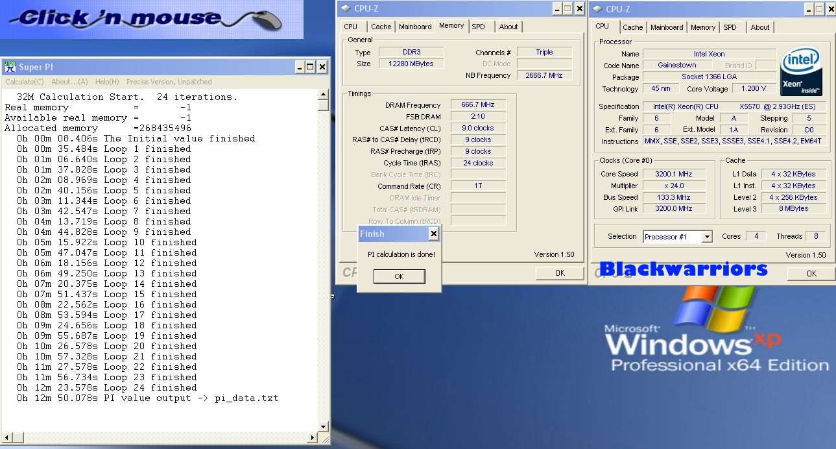Click the Cores 4 field

click(x=756, y=236)
